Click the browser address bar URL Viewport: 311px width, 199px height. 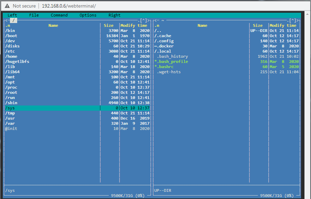click(69, 6)
